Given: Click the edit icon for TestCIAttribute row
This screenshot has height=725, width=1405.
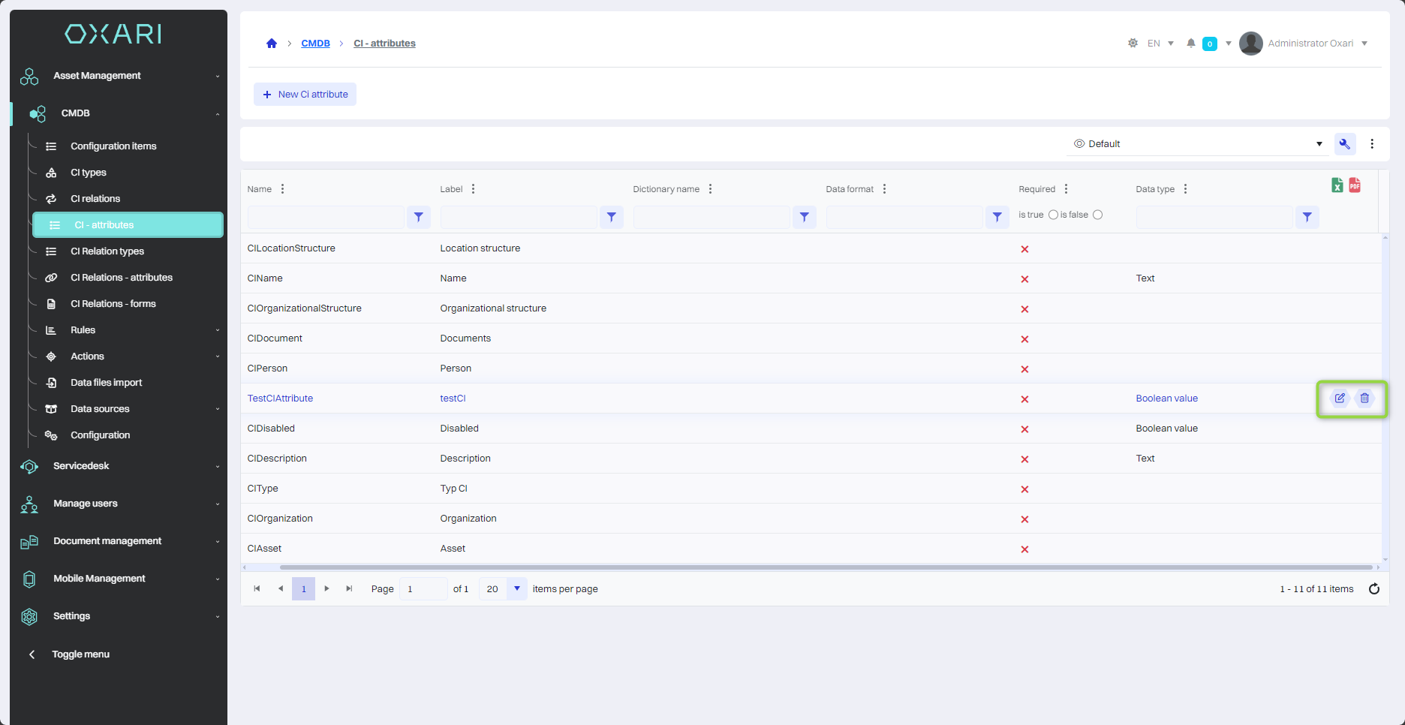Looking at the screenshot, I should click(x=1340, y=399).
